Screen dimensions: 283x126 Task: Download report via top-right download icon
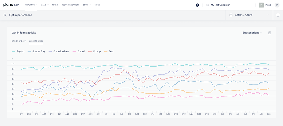click(x=278, y=15)
